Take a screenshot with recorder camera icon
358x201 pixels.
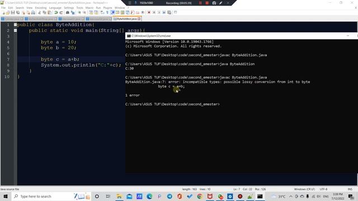(214, 3)
